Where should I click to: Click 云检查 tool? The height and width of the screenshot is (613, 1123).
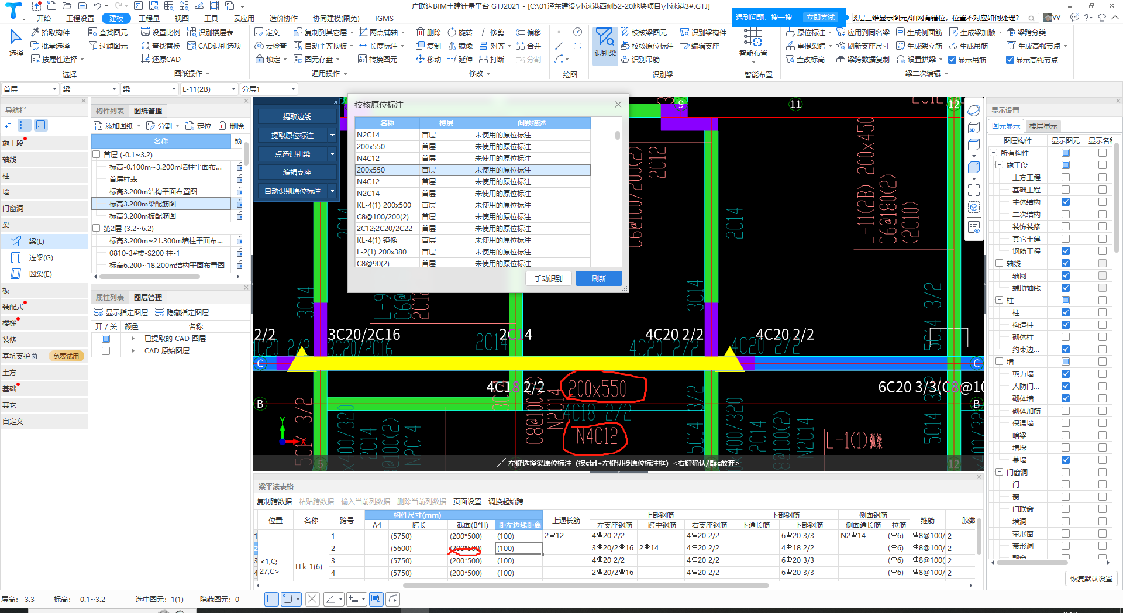tap(270, 46)
